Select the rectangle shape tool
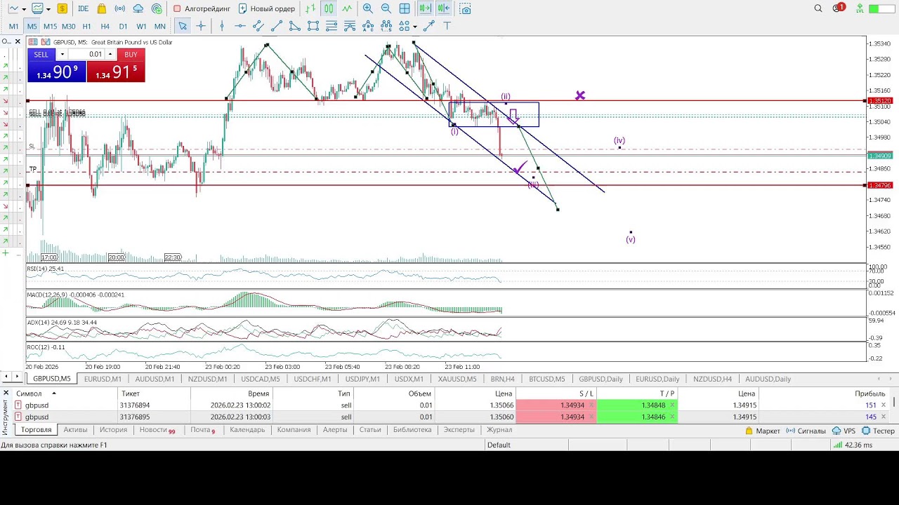899x505 pixels. coord(313,26)
